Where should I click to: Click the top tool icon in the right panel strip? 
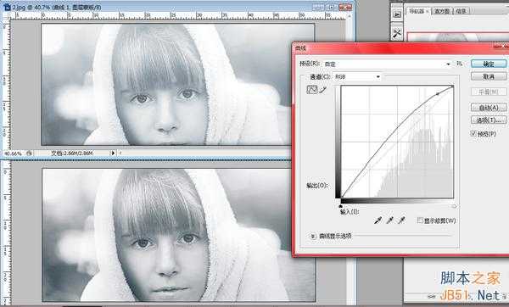(x=397, y=14)
